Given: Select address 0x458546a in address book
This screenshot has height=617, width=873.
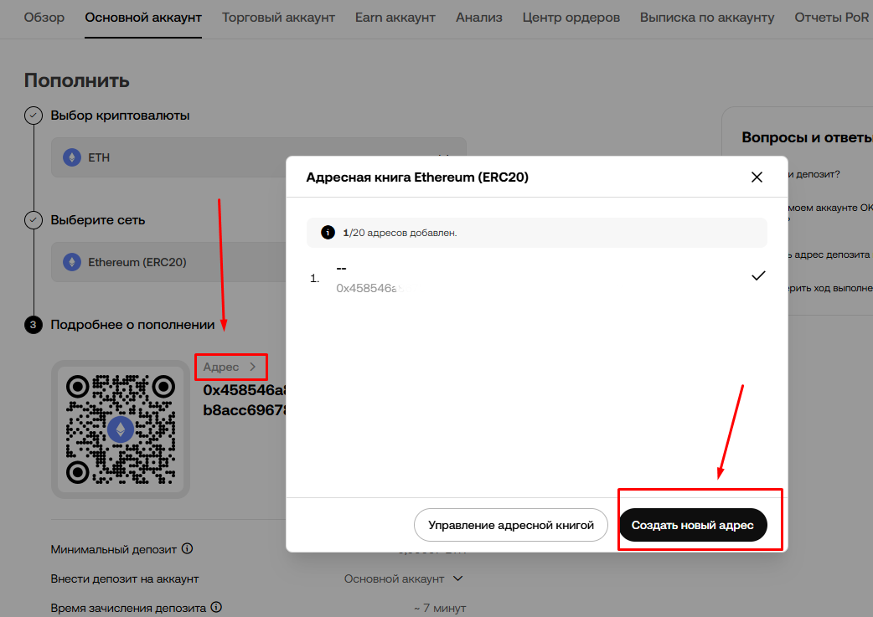Looking at the screenshot, I should pyautogui.click(x=537, y=278).
